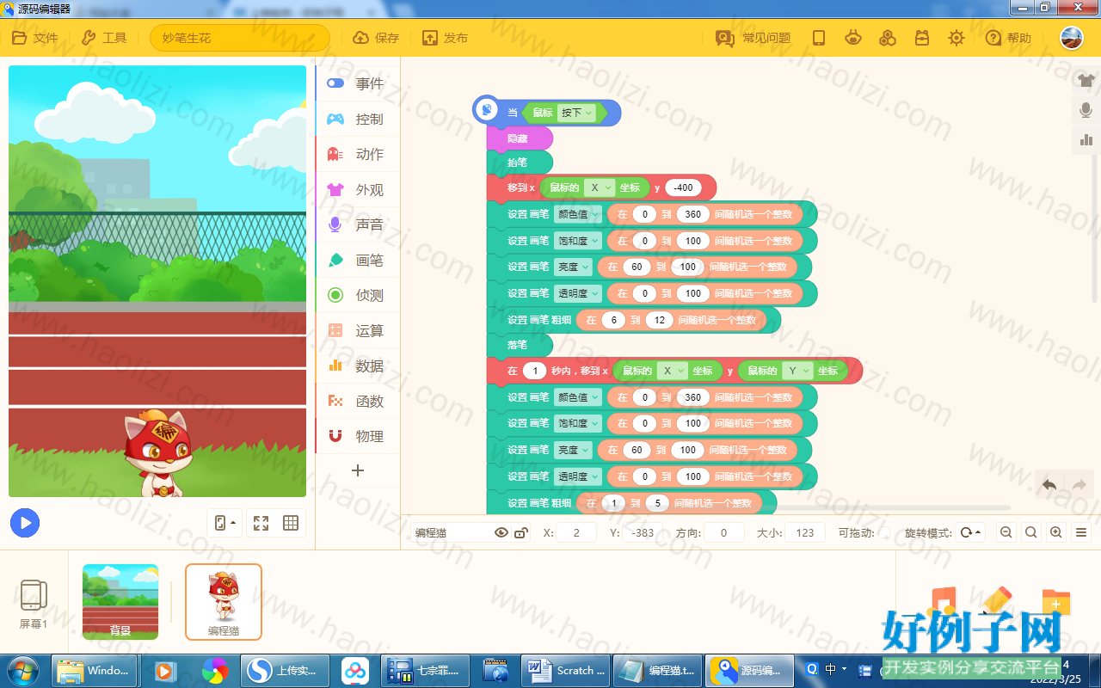The width and height of the screenshot is (1101, 688).
Task: Select the 动作 motion block category
Action: pyautogui.click(x=358, y=154)
